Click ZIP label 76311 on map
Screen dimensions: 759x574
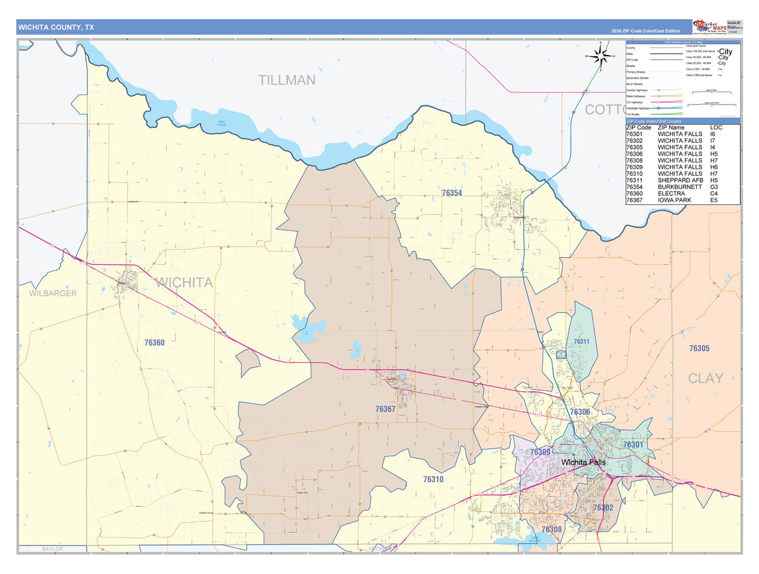[581, 342]
